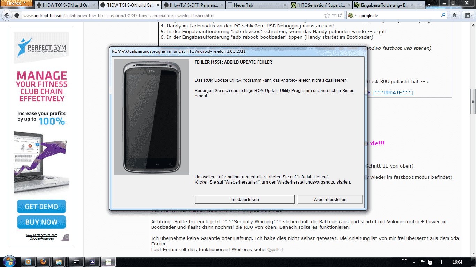Click the 16:04 clock in the taskbar
Image resolution: width=476 pixels, height=267 pixels.
click(457, 262)
